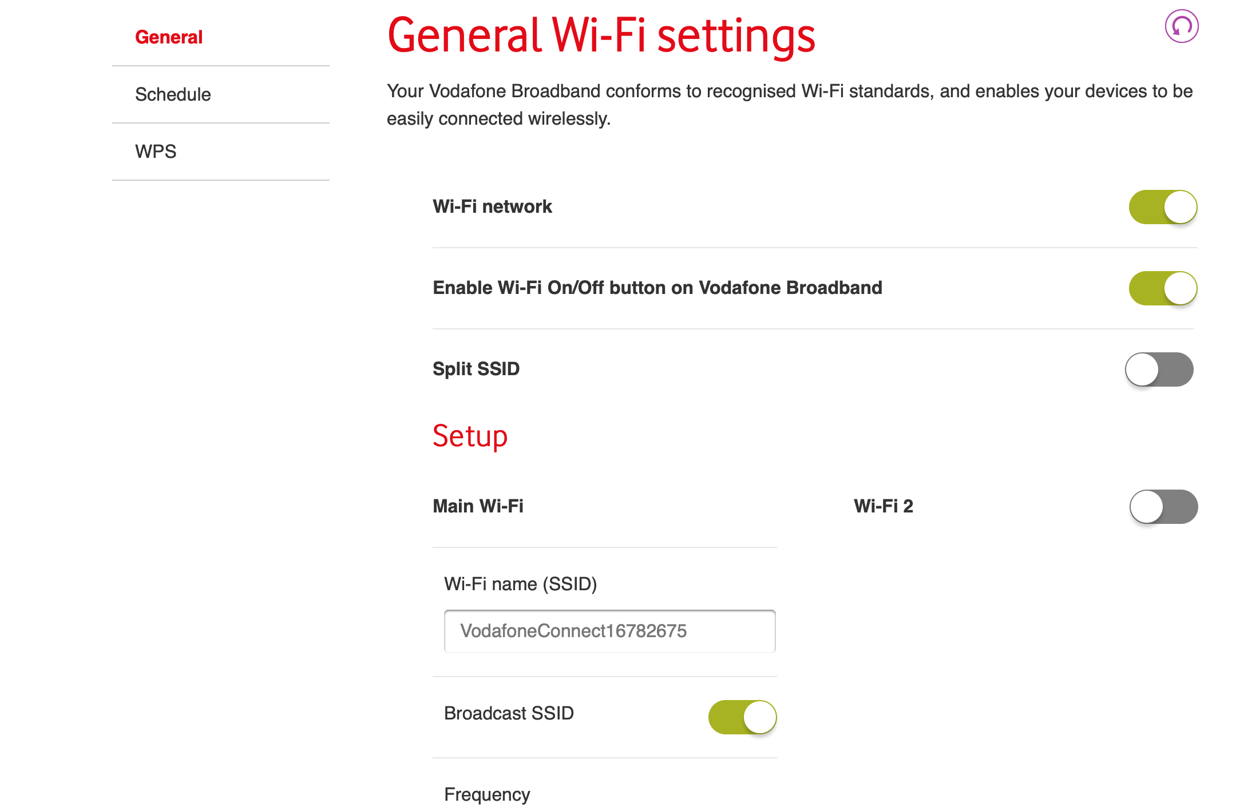This screenshot has width=1236, height=811.
Task: Click the 'Broadcast SSID' text label
Action: pos(509,713)
